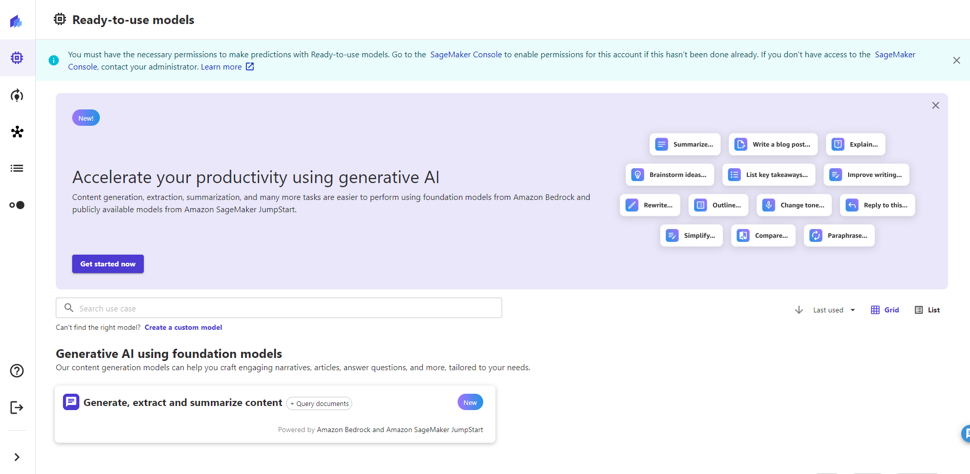
Task: Expand the left navigation sidebar
Action: (x=17, y=457)
